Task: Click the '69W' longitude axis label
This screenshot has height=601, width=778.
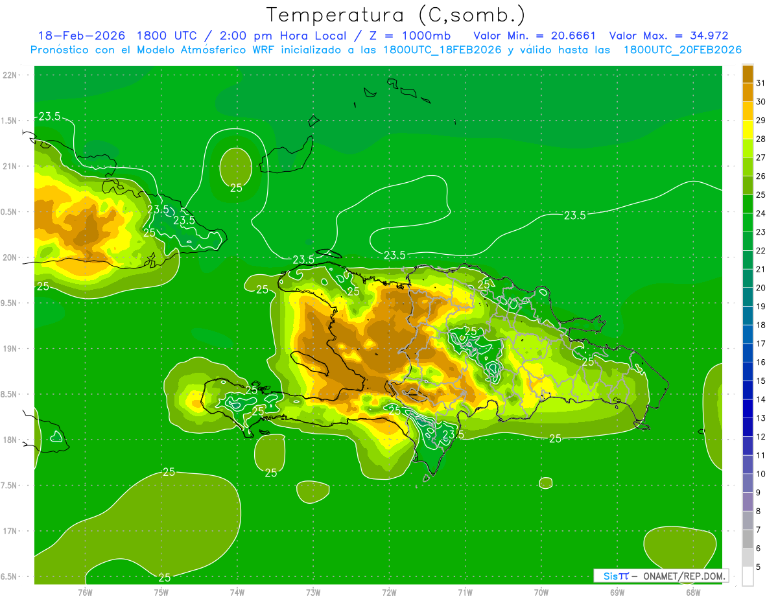Action: point(617,591)
